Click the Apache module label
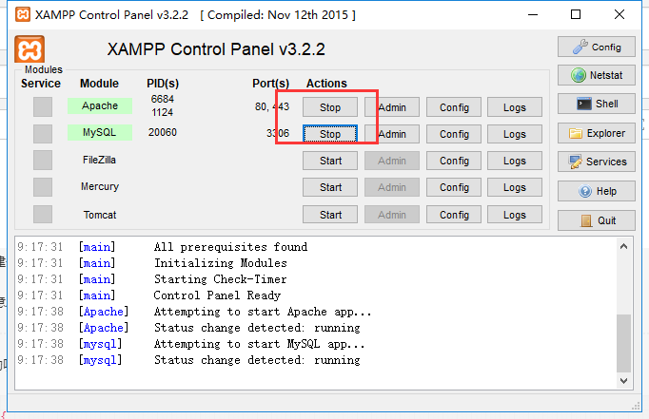Image resolution: width=649 pixels, height=419 pixels. click(x=100, y=105)
